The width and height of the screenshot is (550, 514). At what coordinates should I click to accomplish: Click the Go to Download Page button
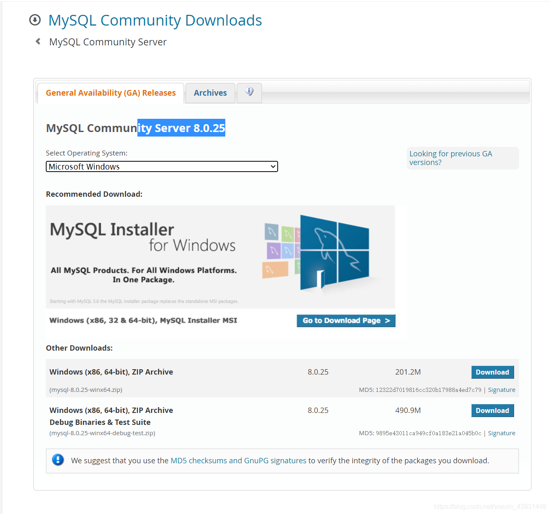346,321
